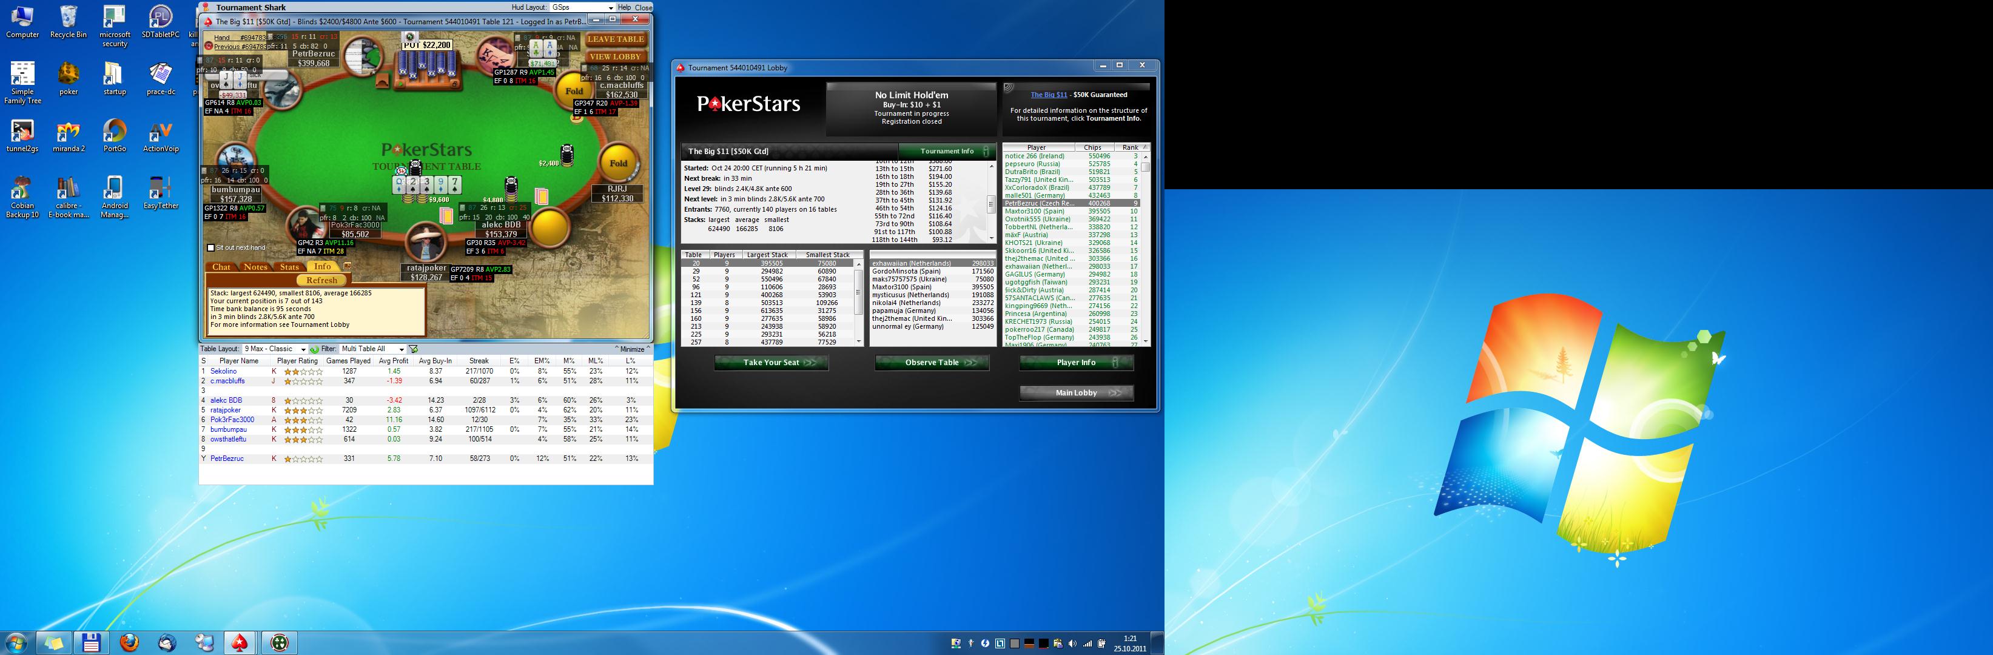Click Sekolino in the Tournament Shark player list
This screenshot has width=1993, height=655.
(x=224, y=371)
